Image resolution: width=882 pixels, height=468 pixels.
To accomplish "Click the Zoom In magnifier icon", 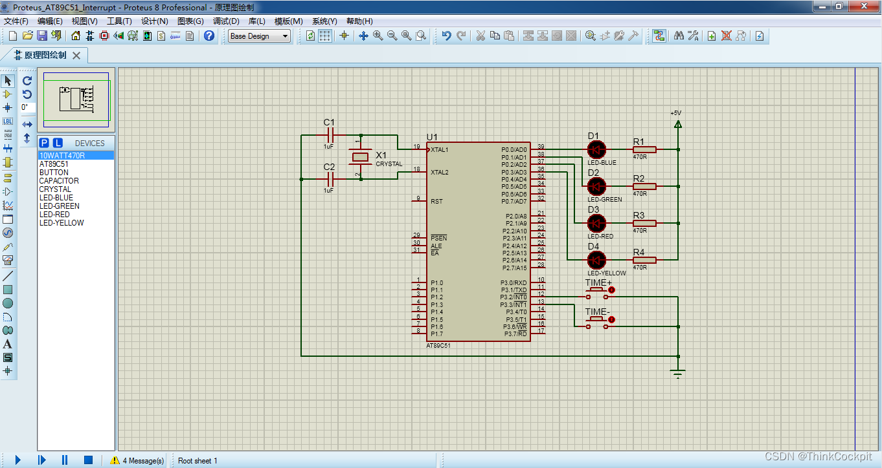I will [x=378, y=36].
